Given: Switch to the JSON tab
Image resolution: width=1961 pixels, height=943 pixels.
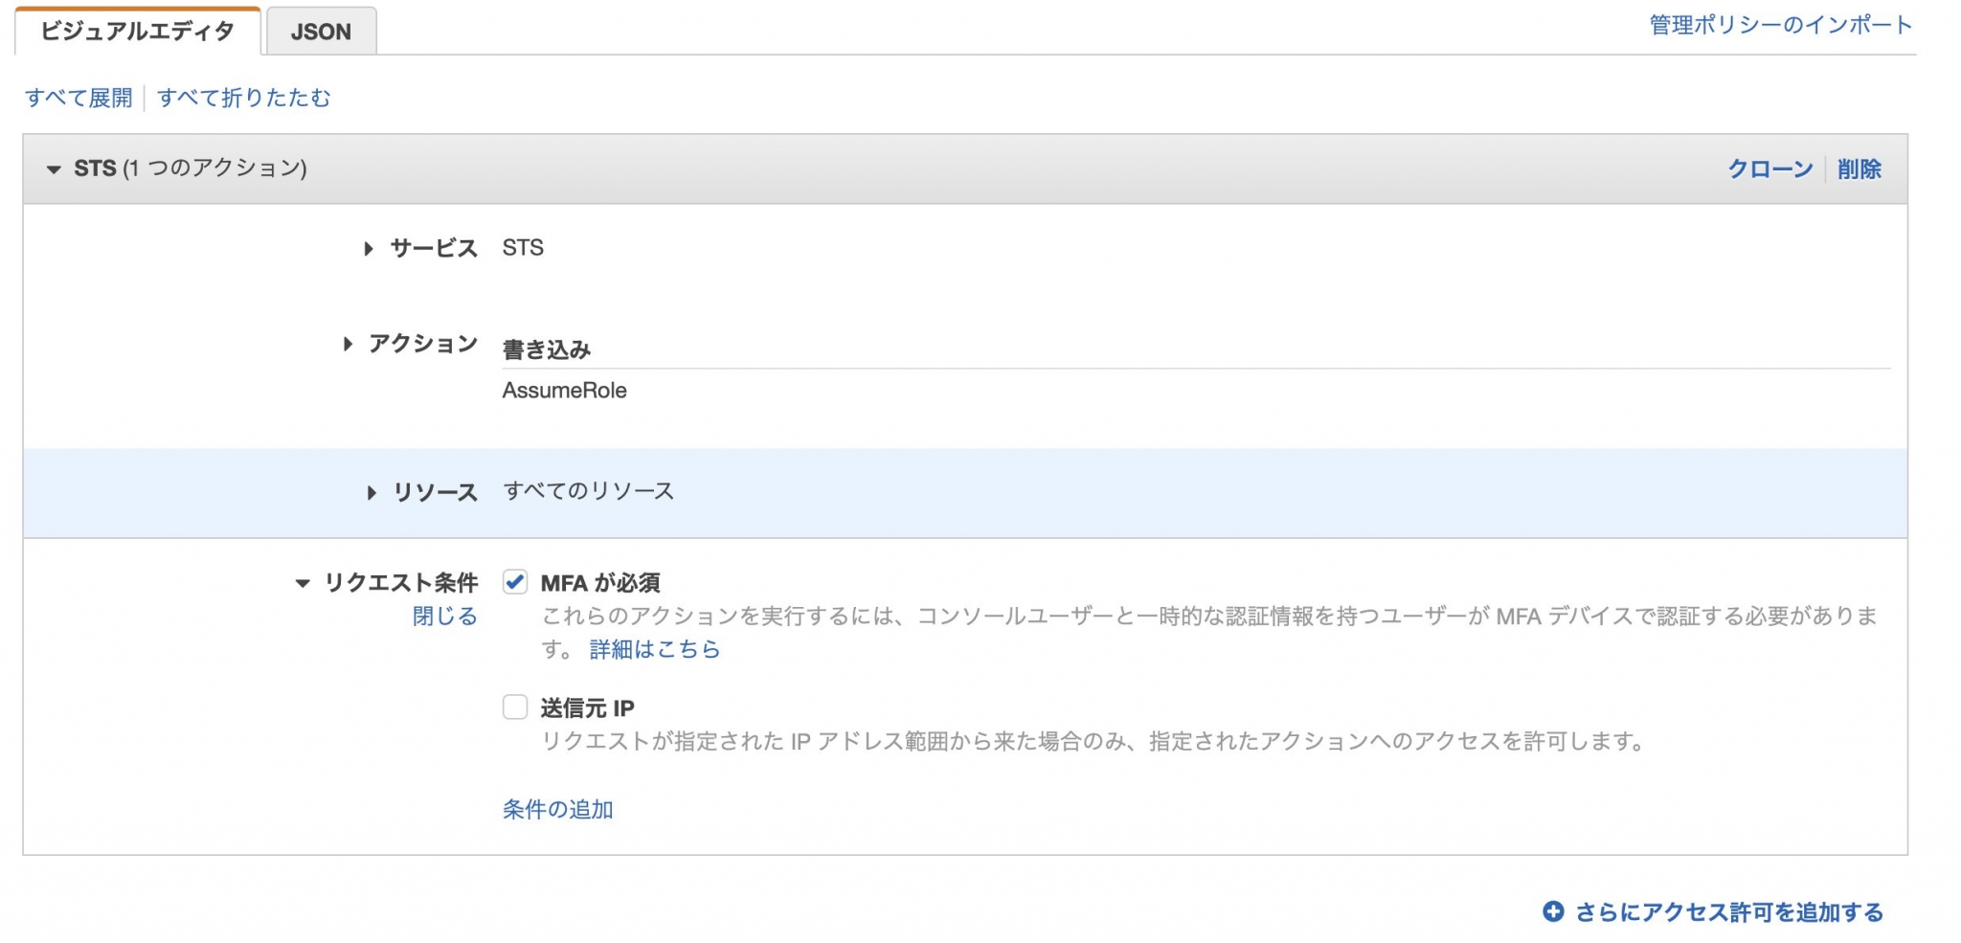Looking at the screenshot, I should point(321,32).
